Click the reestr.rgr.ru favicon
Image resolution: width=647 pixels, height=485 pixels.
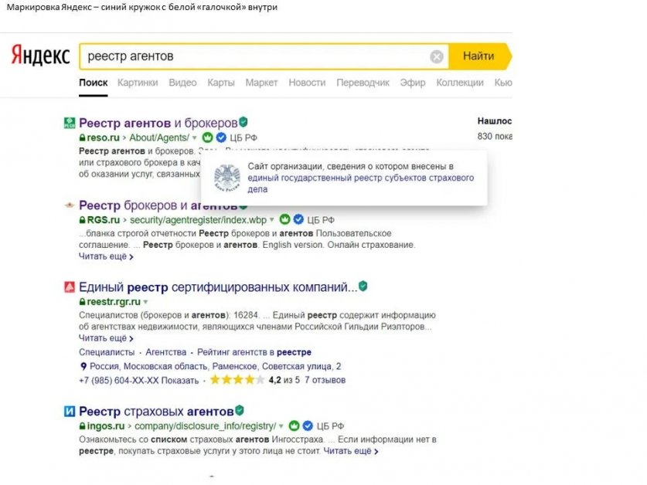click(70, 287)
